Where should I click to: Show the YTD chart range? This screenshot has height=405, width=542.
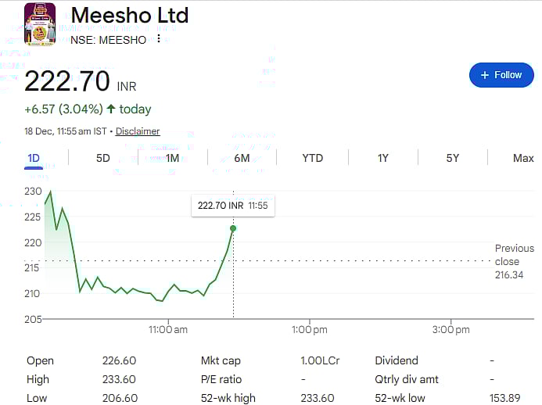(312, 158)
